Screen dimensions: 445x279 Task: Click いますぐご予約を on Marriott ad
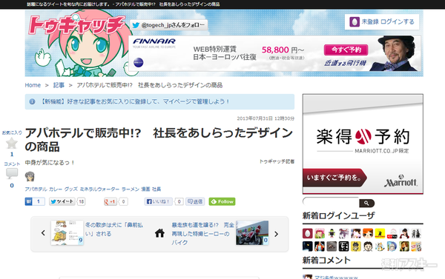click(x=334, y=178)
